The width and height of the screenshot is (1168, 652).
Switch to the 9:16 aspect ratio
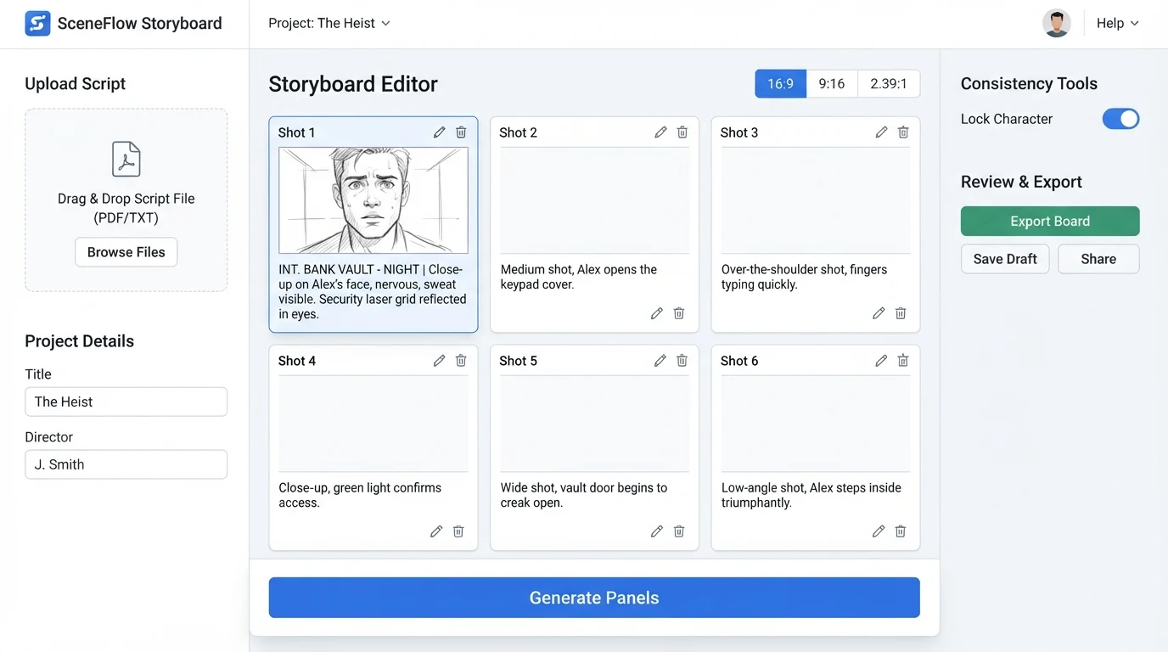[x=832, y=84]
